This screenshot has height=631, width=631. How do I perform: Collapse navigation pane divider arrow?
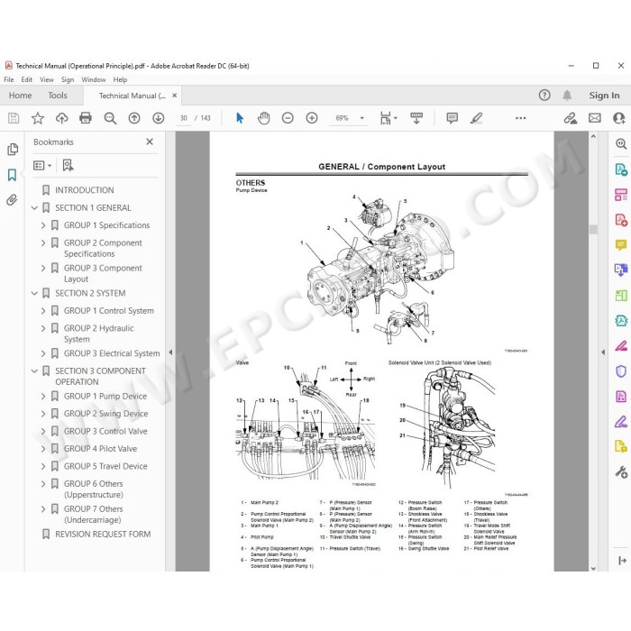pyautogui.click(x=170, y=352)
